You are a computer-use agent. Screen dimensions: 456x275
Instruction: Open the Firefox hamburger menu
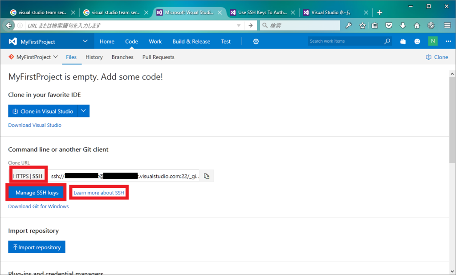[x=448, y=25]
